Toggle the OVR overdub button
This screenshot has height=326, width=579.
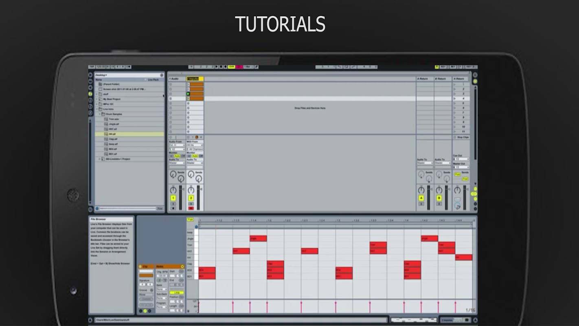point(231,67)
